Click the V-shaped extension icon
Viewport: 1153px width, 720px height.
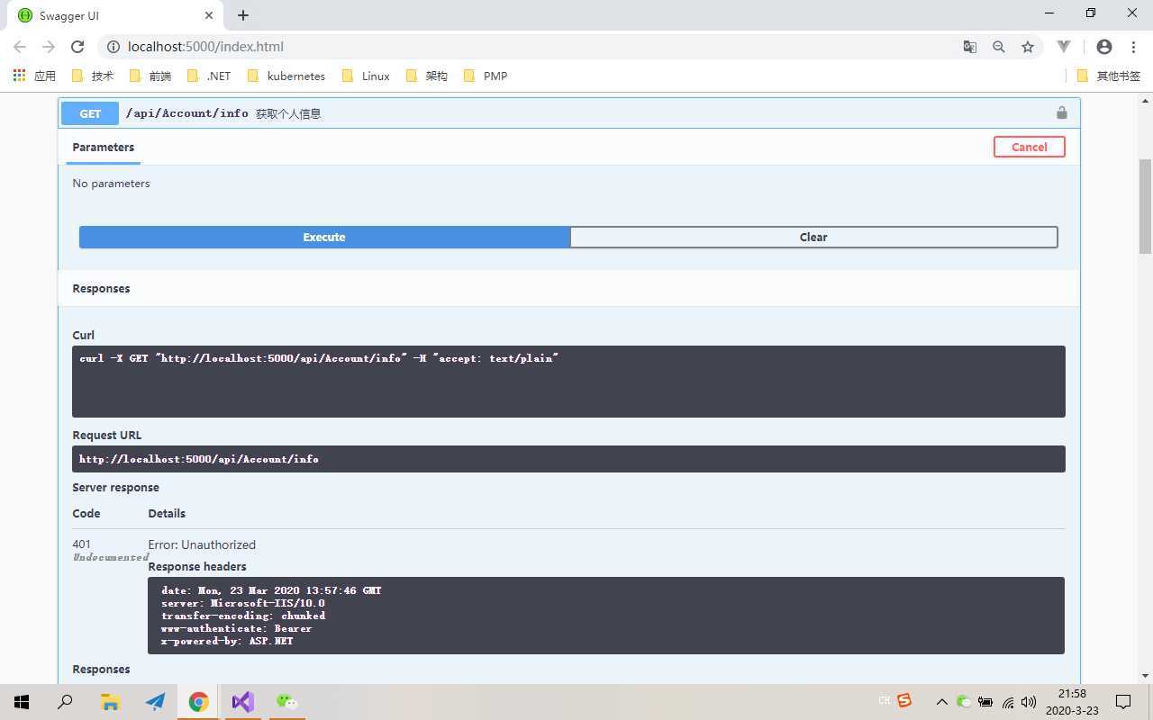click(x=1064, y=47)
